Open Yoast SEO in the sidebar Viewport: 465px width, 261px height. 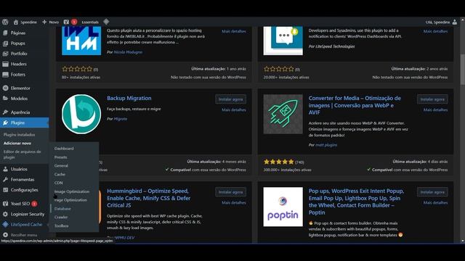tap(20, 204)
